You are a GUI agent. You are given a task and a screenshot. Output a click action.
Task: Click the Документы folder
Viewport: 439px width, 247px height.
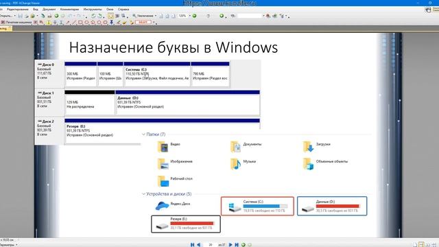click(246, 146)
